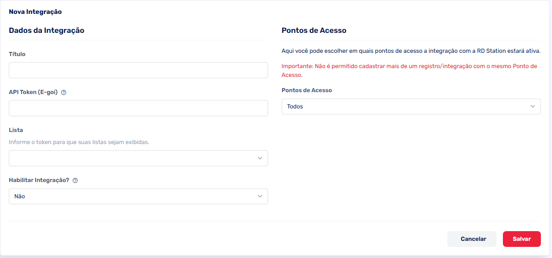Click the API Token (E-goi) label text

click(x=33, y=92)
